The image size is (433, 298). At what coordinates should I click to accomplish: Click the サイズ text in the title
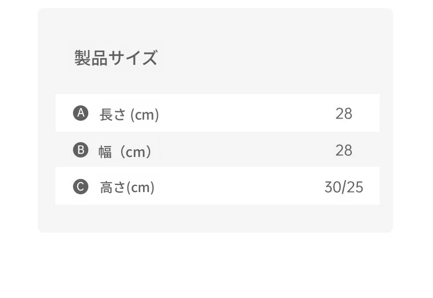[x=133, y=58]
